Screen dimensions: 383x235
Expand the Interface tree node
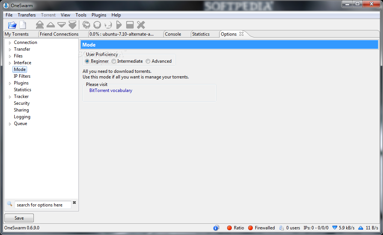pyautogui.click(x=10, y=63)
